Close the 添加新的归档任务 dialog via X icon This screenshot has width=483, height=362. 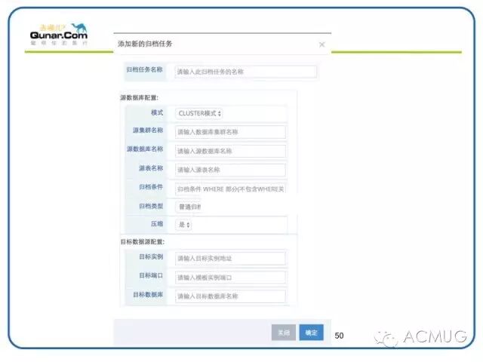(322, 44)
